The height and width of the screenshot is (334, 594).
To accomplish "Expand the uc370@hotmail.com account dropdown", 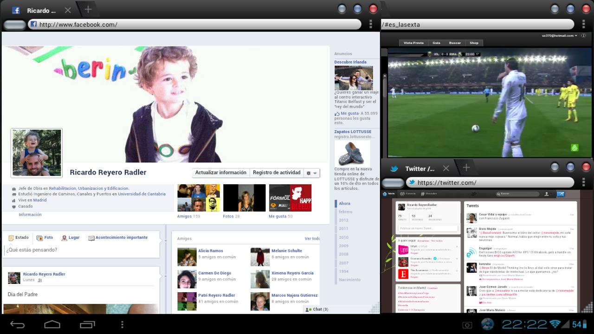I will click(x=560, y=36).
